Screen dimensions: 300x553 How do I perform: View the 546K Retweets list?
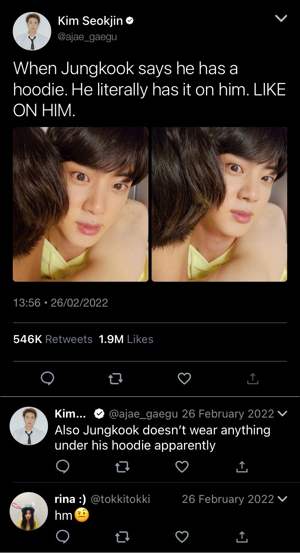53,339
